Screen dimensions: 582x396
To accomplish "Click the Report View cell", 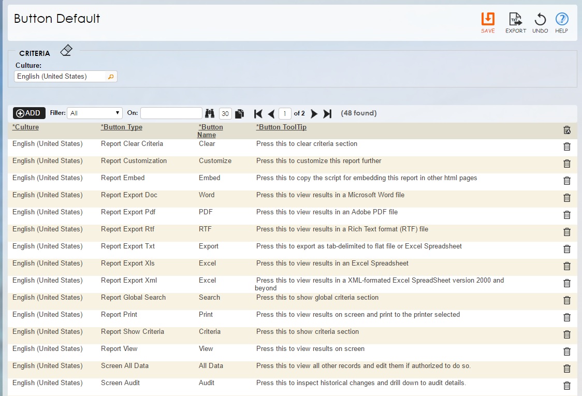I will (x=119, y=348).
